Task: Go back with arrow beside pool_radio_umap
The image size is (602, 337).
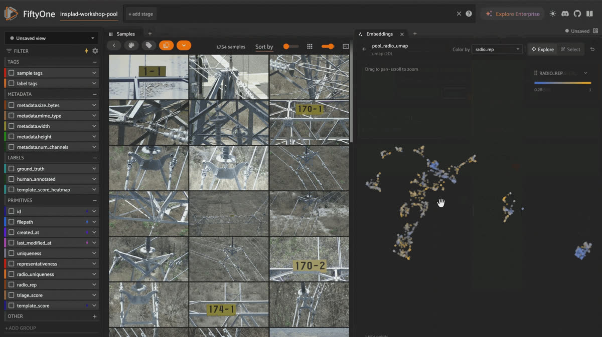Action: coord(364,49)
